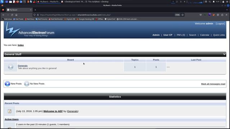Launch the terminal emulator from the panel
This screenshot has height=129, width=230.
point(24,2)
